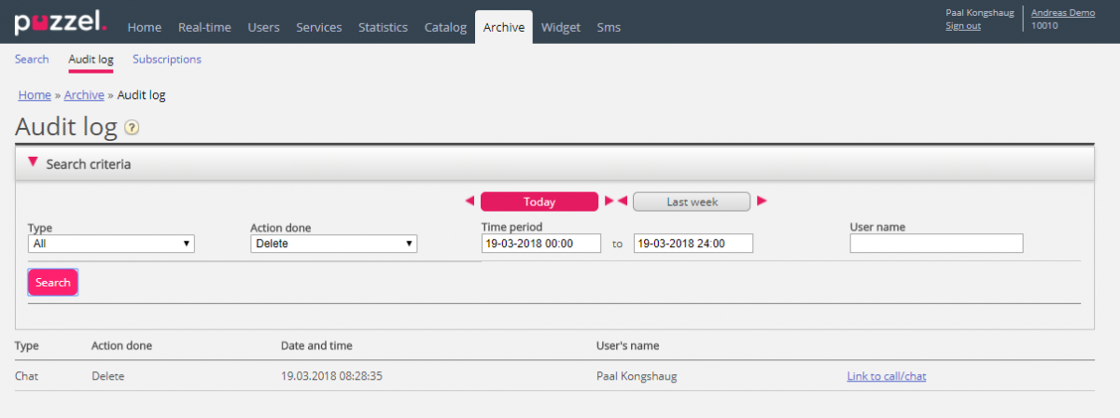Open the Real-time tab
1120x418 pixels.
[x=204, y=27]
